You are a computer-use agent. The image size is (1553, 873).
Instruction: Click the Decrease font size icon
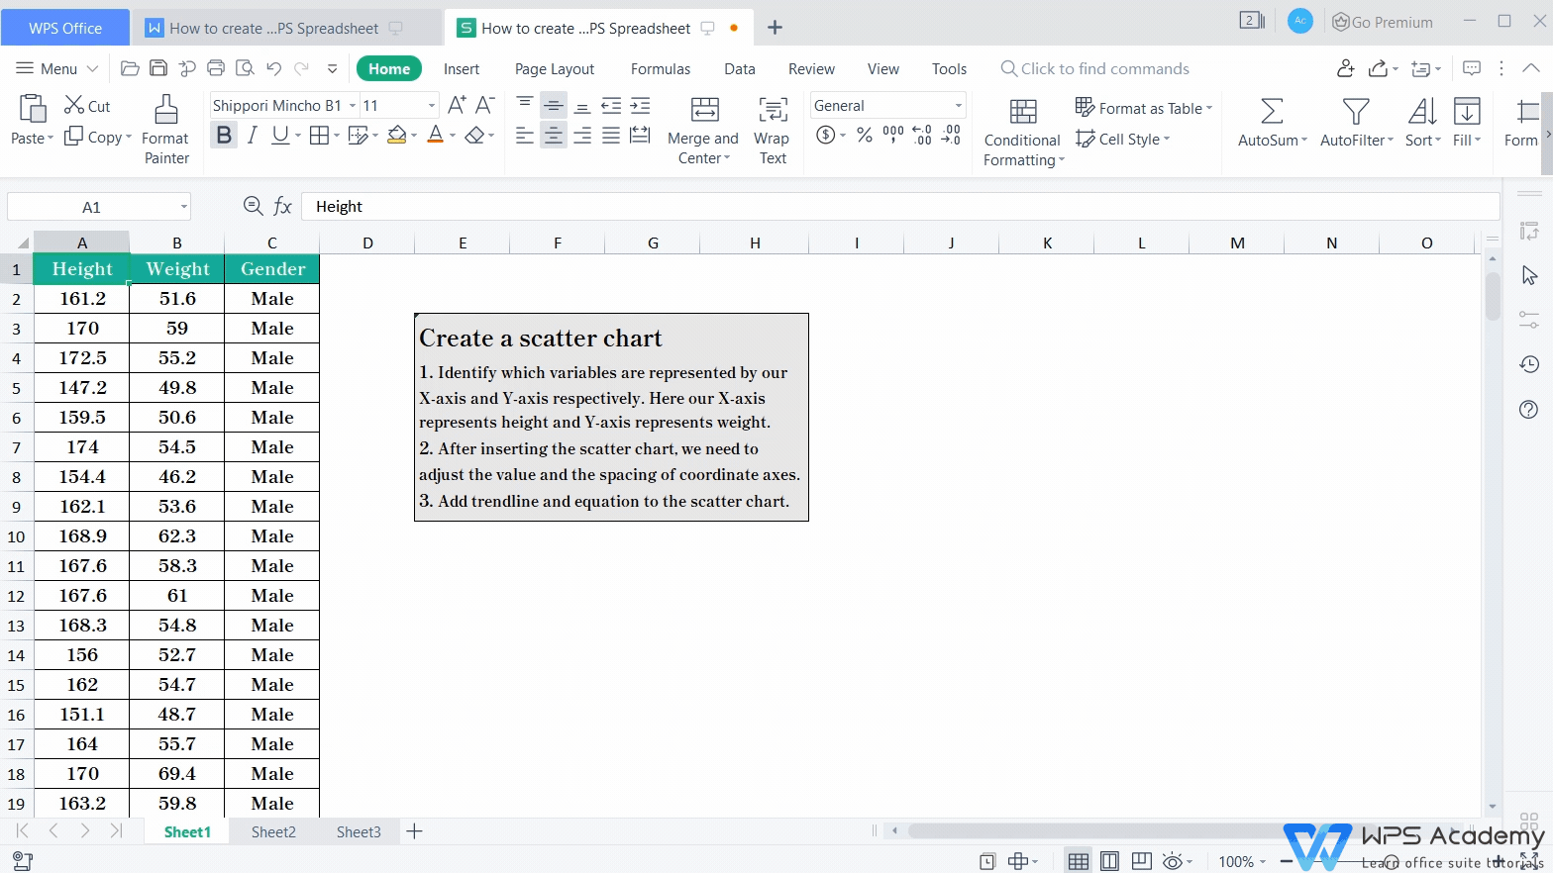[485, 105]
